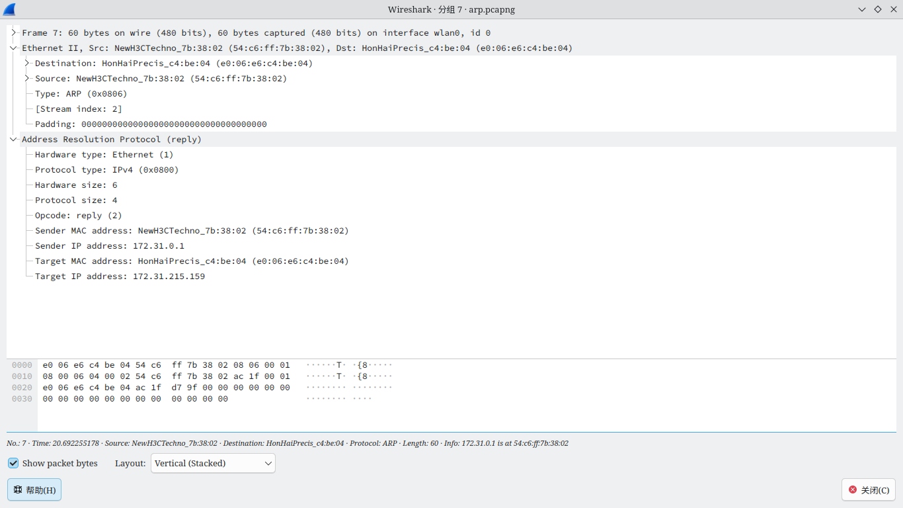
Task: Collapse the Ethernet II section
Action: (x=14, y=48)
